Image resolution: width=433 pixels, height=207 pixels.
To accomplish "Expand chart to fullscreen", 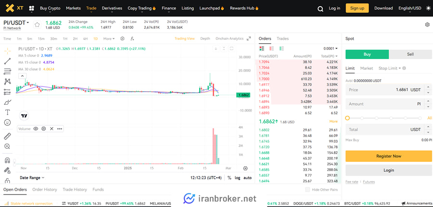I will [x=249, y=38].
